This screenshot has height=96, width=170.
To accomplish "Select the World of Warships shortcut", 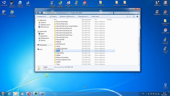I will [x=165, y=41].
